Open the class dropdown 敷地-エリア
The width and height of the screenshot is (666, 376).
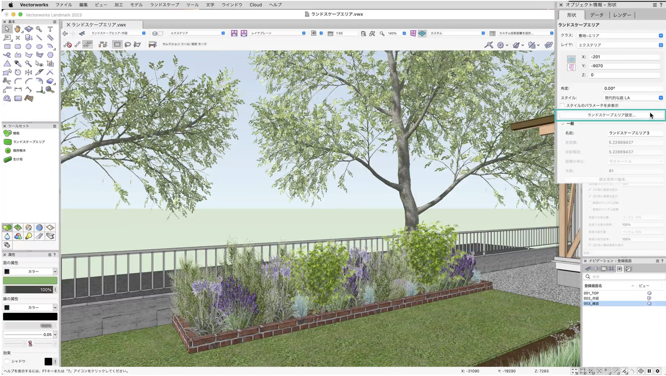coord(620,35)
